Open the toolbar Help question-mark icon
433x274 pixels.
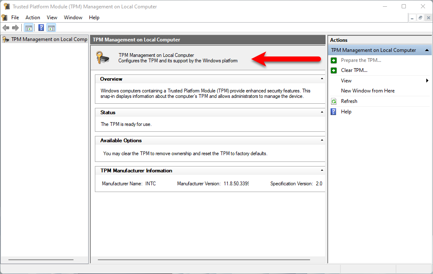[x=41, y=28]
